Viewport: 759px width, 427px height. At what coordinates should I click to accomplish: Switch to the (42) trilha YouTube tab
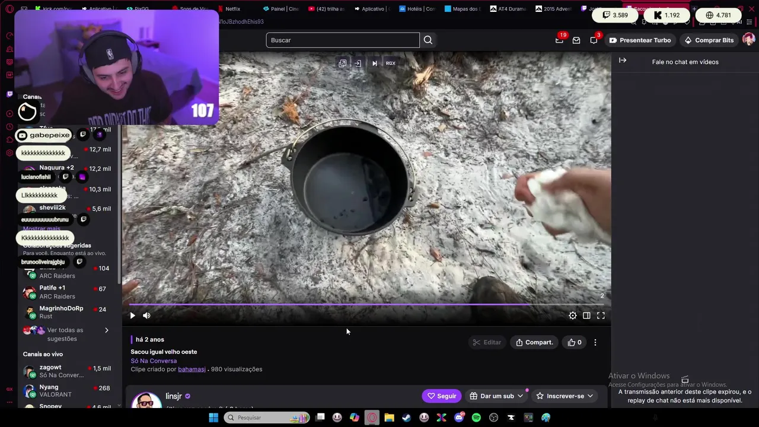(326, 9)
